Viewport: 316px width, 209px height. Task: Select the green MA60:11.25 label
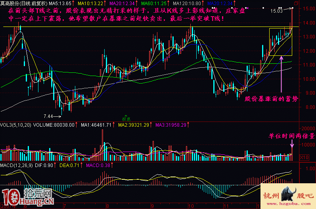point(154,4)
